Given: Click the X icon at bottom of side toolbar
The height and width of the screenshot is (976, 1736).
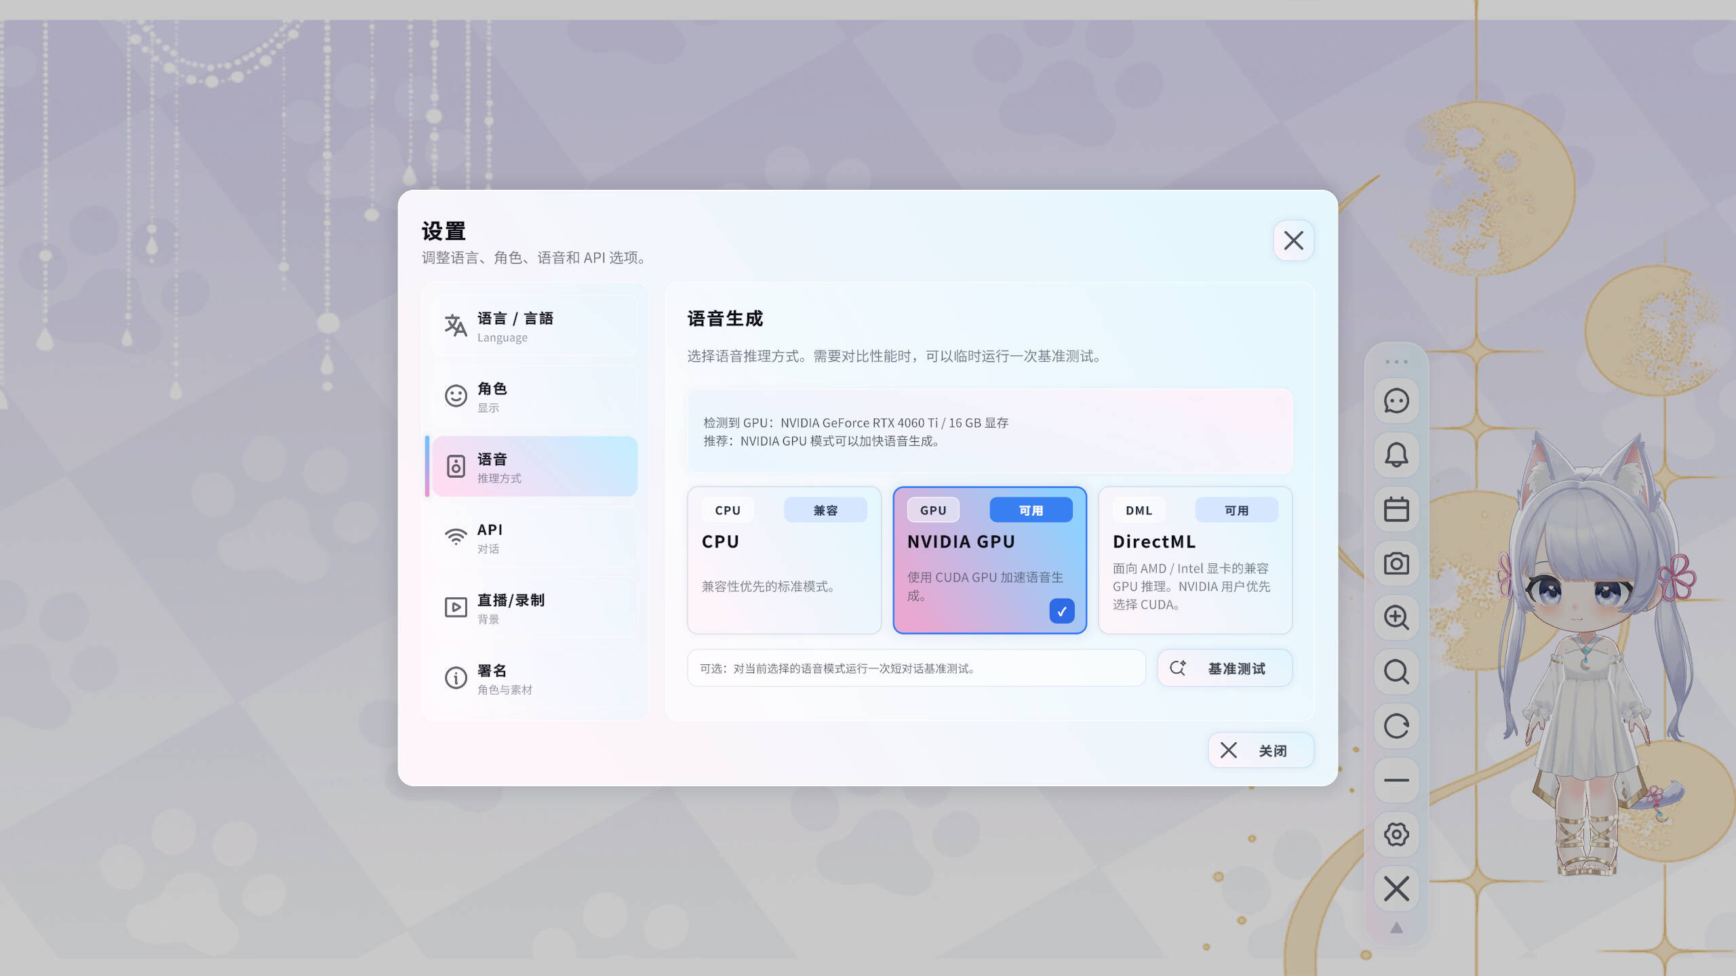Looking at the screenshot, I should (1396, 889).
